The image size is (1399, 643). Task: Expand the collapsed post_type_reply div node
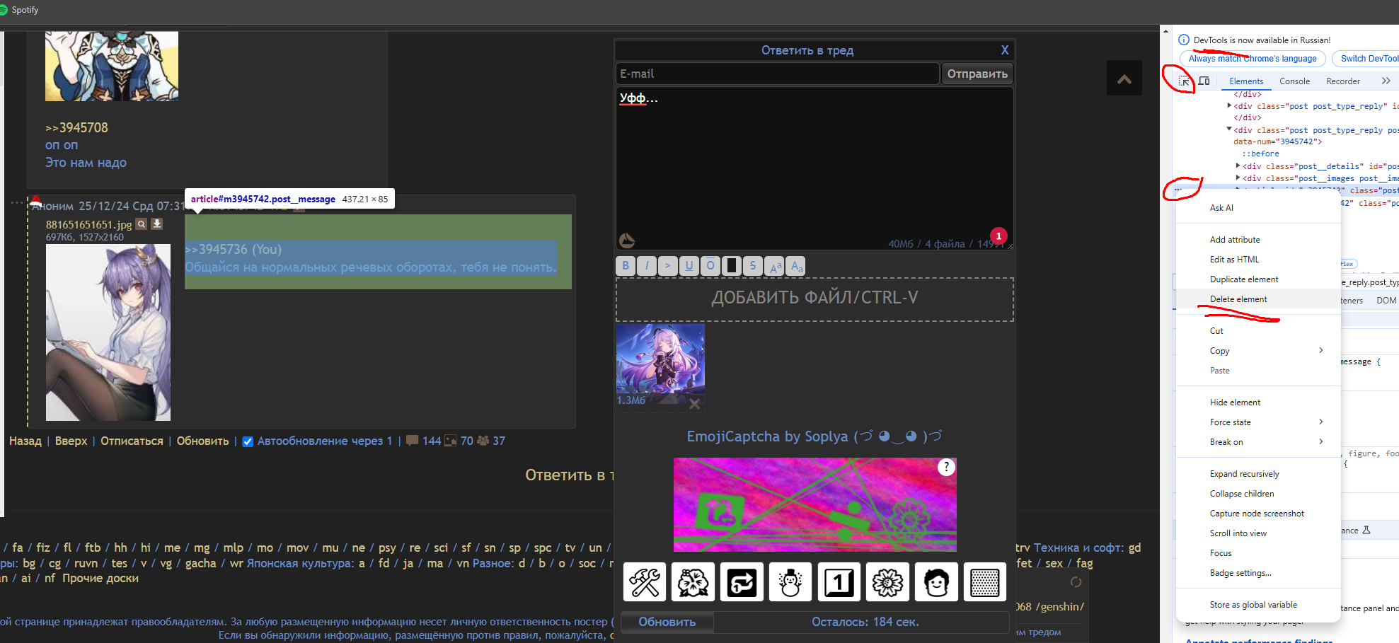(1229, 105)
